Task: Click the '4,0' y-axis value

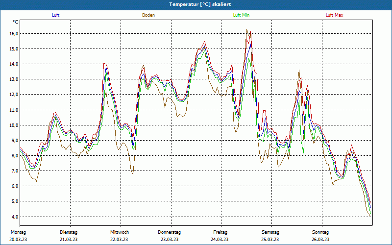Action: tap(15, 217)
